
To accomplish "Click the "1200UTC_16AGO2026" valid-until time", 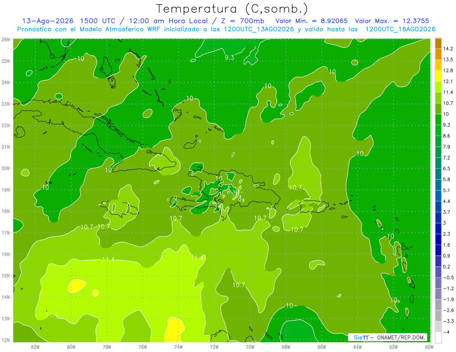I will click(401, 29).
